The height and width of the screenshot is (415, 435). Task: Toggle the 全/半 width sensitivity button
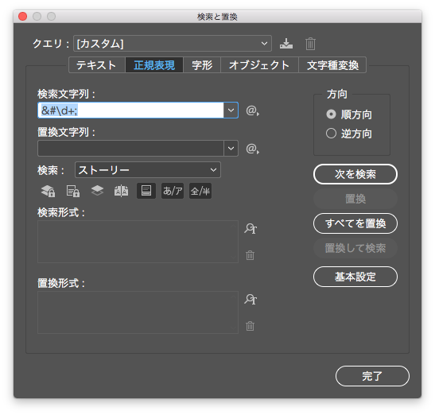(x=200, y=191)
